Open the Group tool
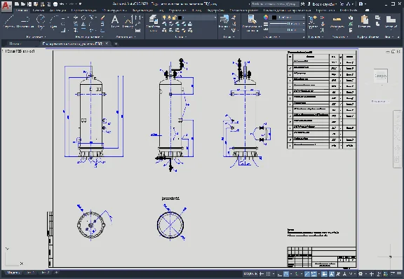The height and width of the screenshot is (279, 404). [x=313, y=22]
